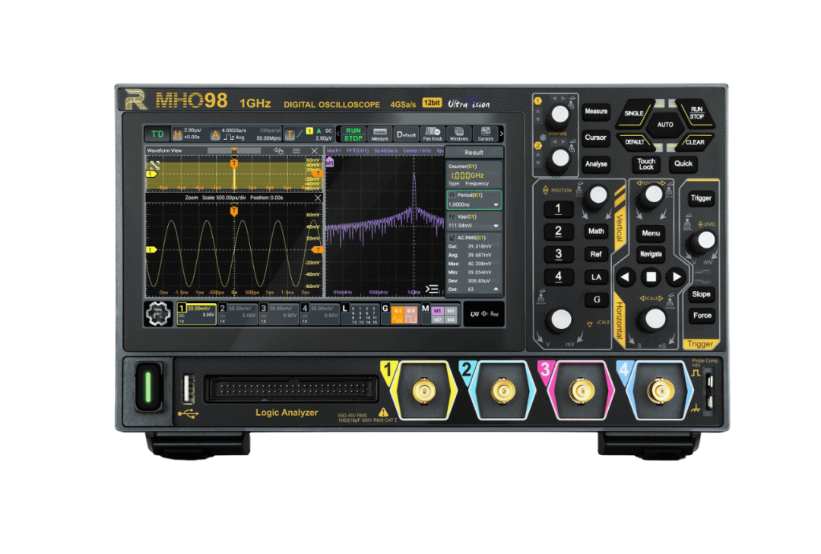821x554 pixels.
Task: Expand the Vpp(C1) result dropdown
Action: click(496, 226)
